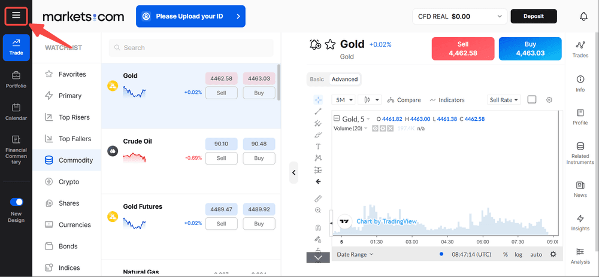This screenshot has height=277, width=599.
Task: Open the candlestick chart type dropdown
Action: point(370,100)
